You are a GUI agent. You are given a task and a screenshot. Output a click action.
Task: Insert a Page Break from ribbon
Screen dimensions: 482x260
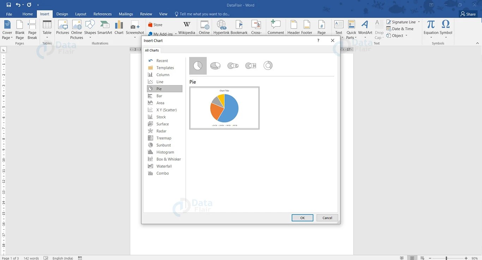pyautogui.click(x=32, y=30)
